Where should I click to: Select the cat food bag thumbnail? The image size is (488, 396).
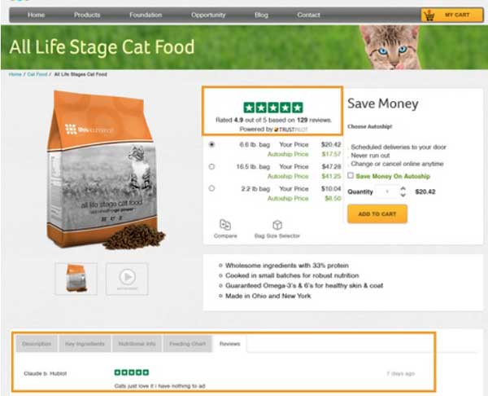76,278
